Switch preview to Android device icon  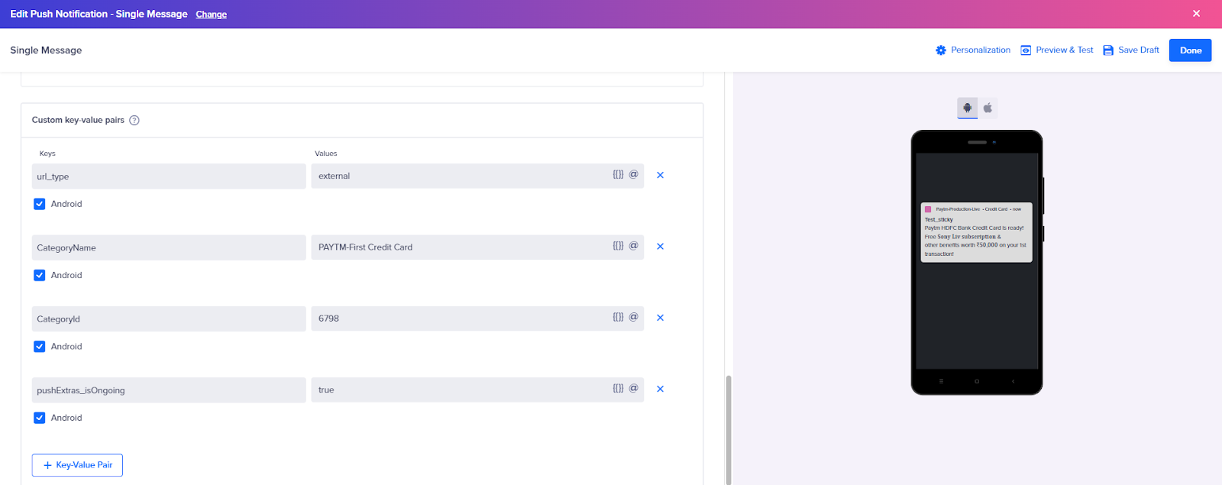tap(968, 108)
